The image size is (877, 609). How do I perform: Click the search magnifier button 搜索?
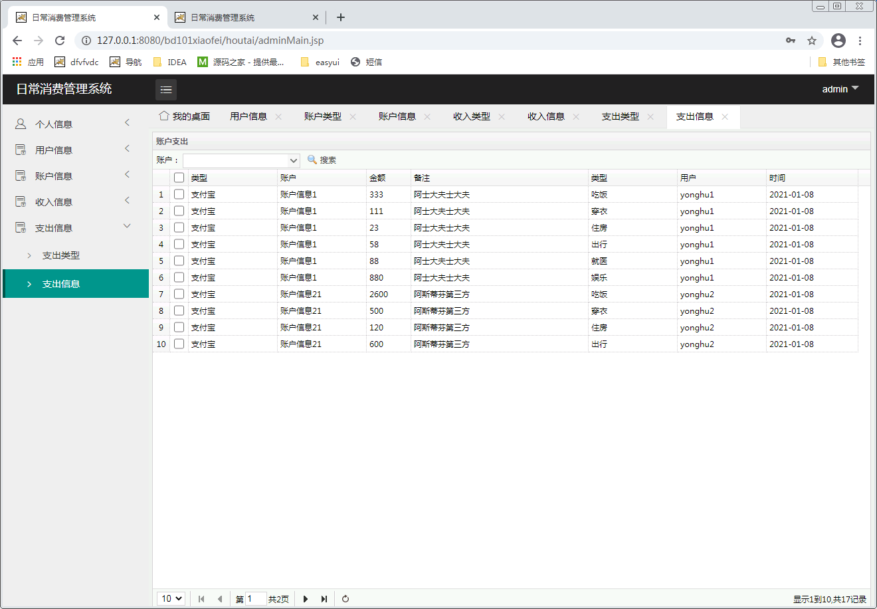pos(322,160)
